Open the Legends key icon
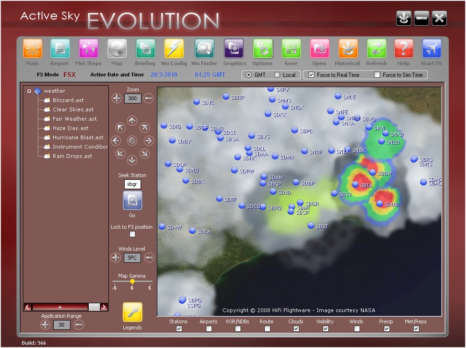Viewport: 466px width, 348px height. click(x=133, y=312)
